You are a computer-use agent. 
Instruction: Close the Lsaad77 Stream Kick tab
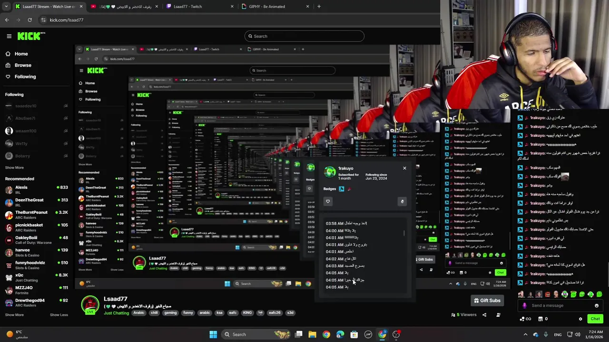tap(81, 7)
